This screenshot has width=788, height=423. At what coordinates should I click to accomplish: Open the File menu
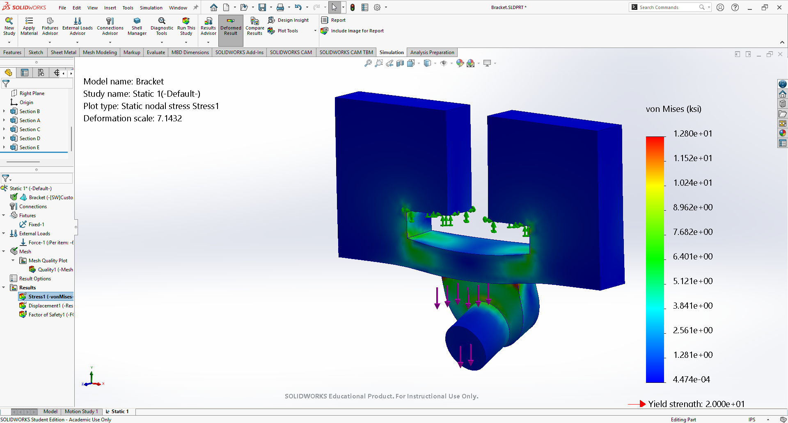click(x=62, y=8)
